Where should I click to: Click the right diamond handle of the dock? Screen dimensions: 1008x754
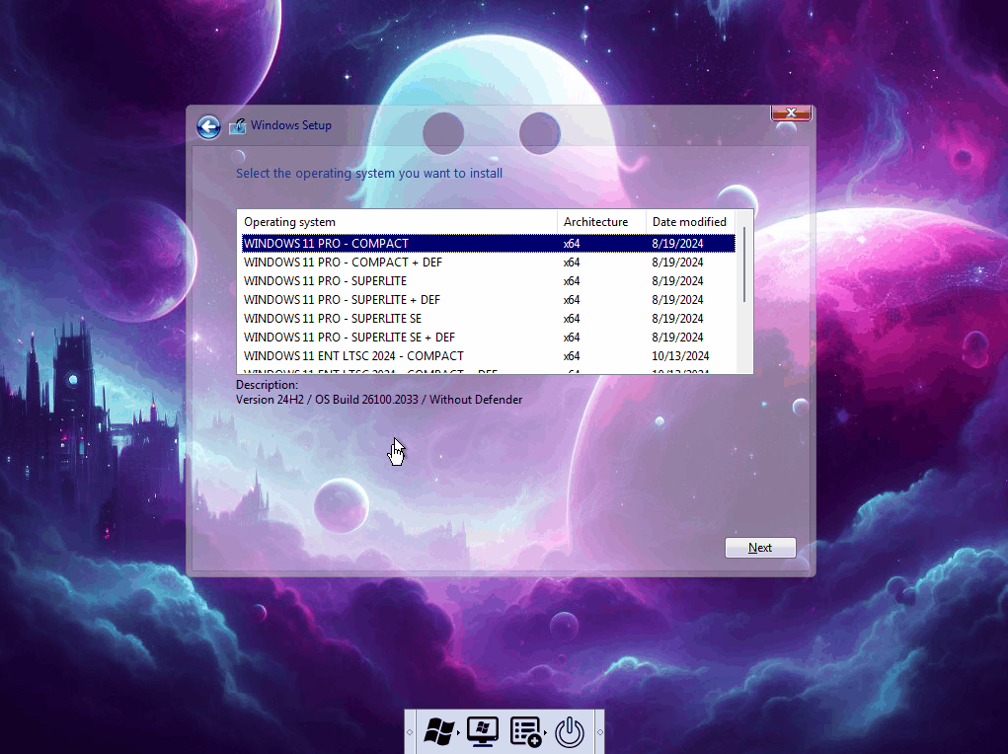pyautogui.click(x=600, y=732)
